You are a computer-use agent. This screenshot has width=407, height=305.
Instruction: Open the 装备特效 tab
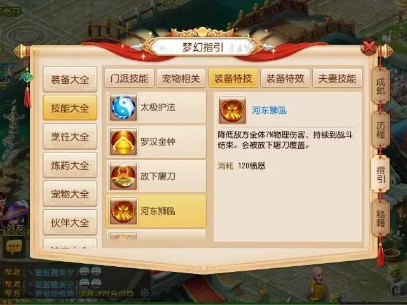[x=285, y=78]
